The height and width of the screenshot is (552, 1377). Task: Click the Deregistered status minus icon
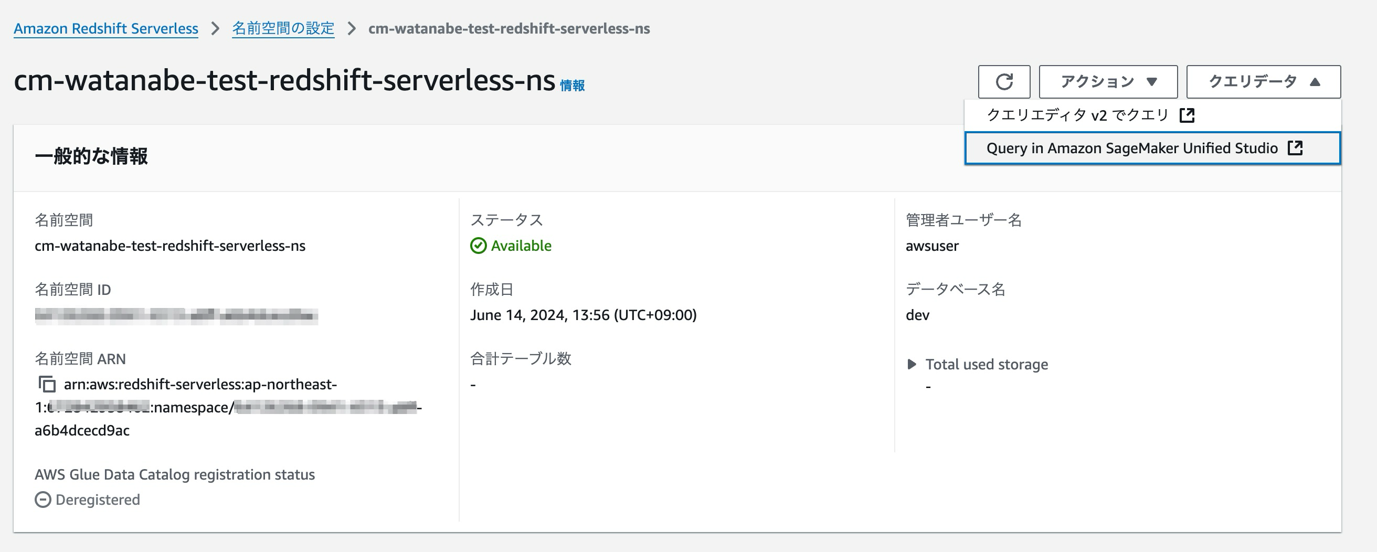[x=43, y=500]
